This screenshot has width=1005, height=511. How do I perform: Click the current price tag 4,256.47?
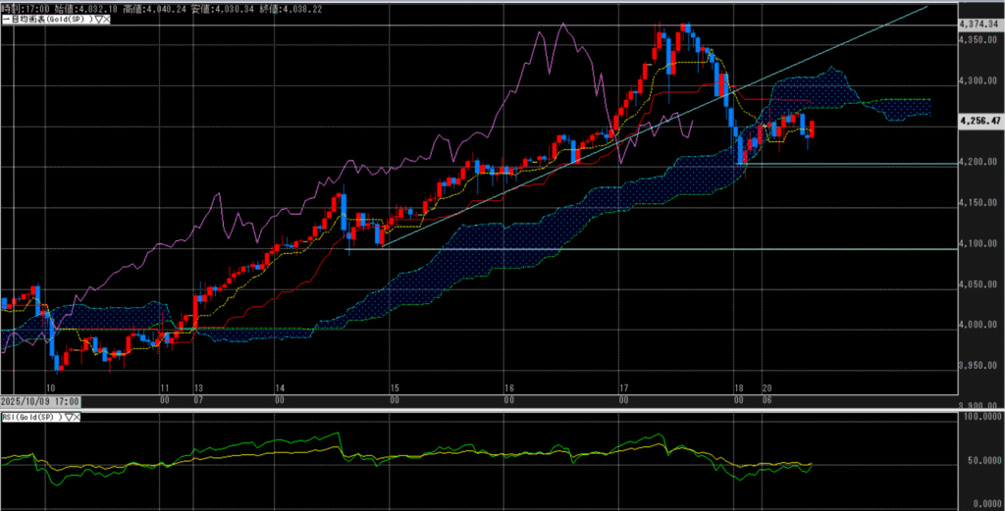(x=979, y=122)
